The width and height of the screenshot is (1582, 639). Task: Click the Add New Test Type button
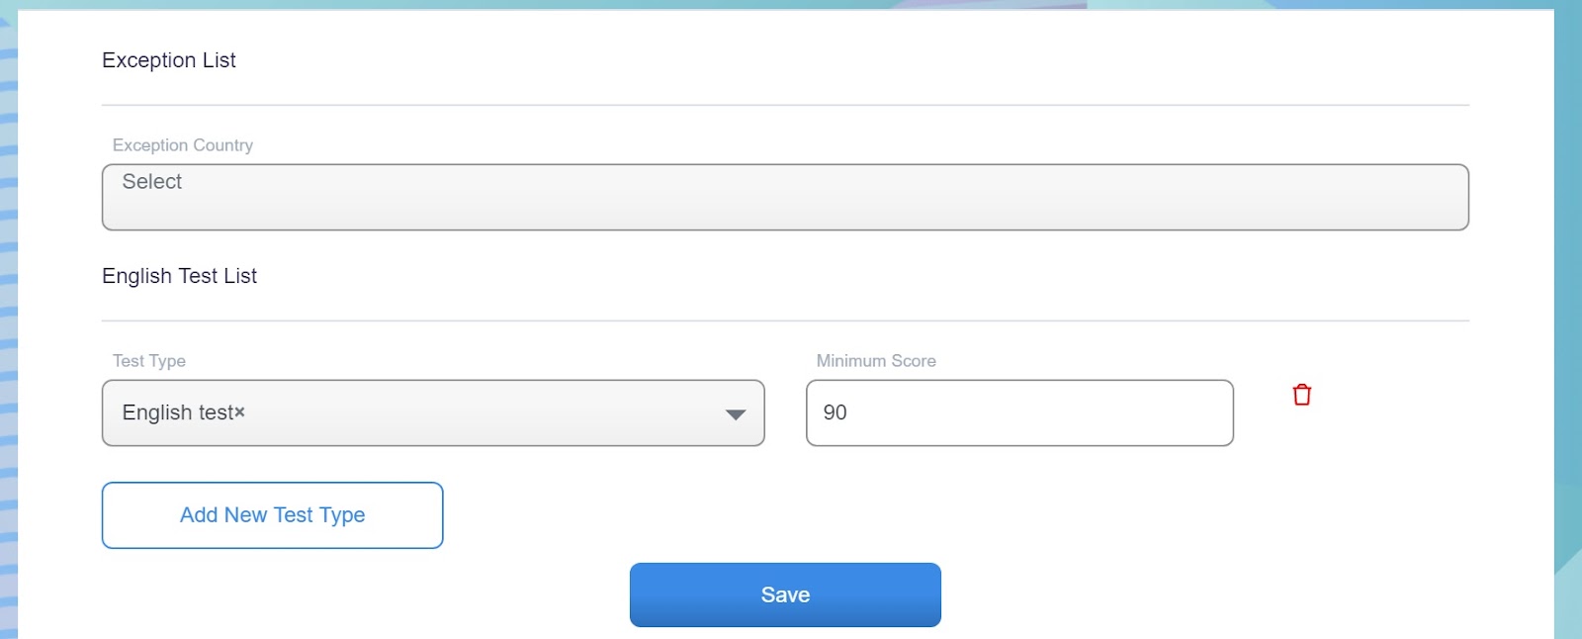pos(272,515)
